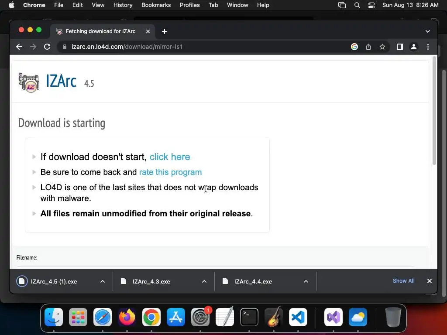Open the Chrome application menu
This screenshot has width=447, height=335.
click(34, 5)
